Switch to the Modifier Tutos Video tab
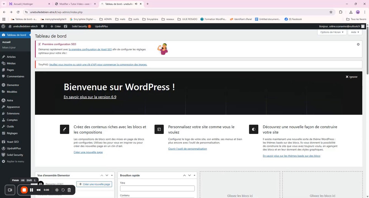Viewport: 369px width, 198px height. [x=75, y=4]
